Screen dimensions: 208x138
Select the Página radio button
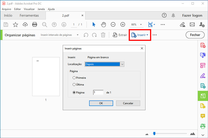point(74,92)
